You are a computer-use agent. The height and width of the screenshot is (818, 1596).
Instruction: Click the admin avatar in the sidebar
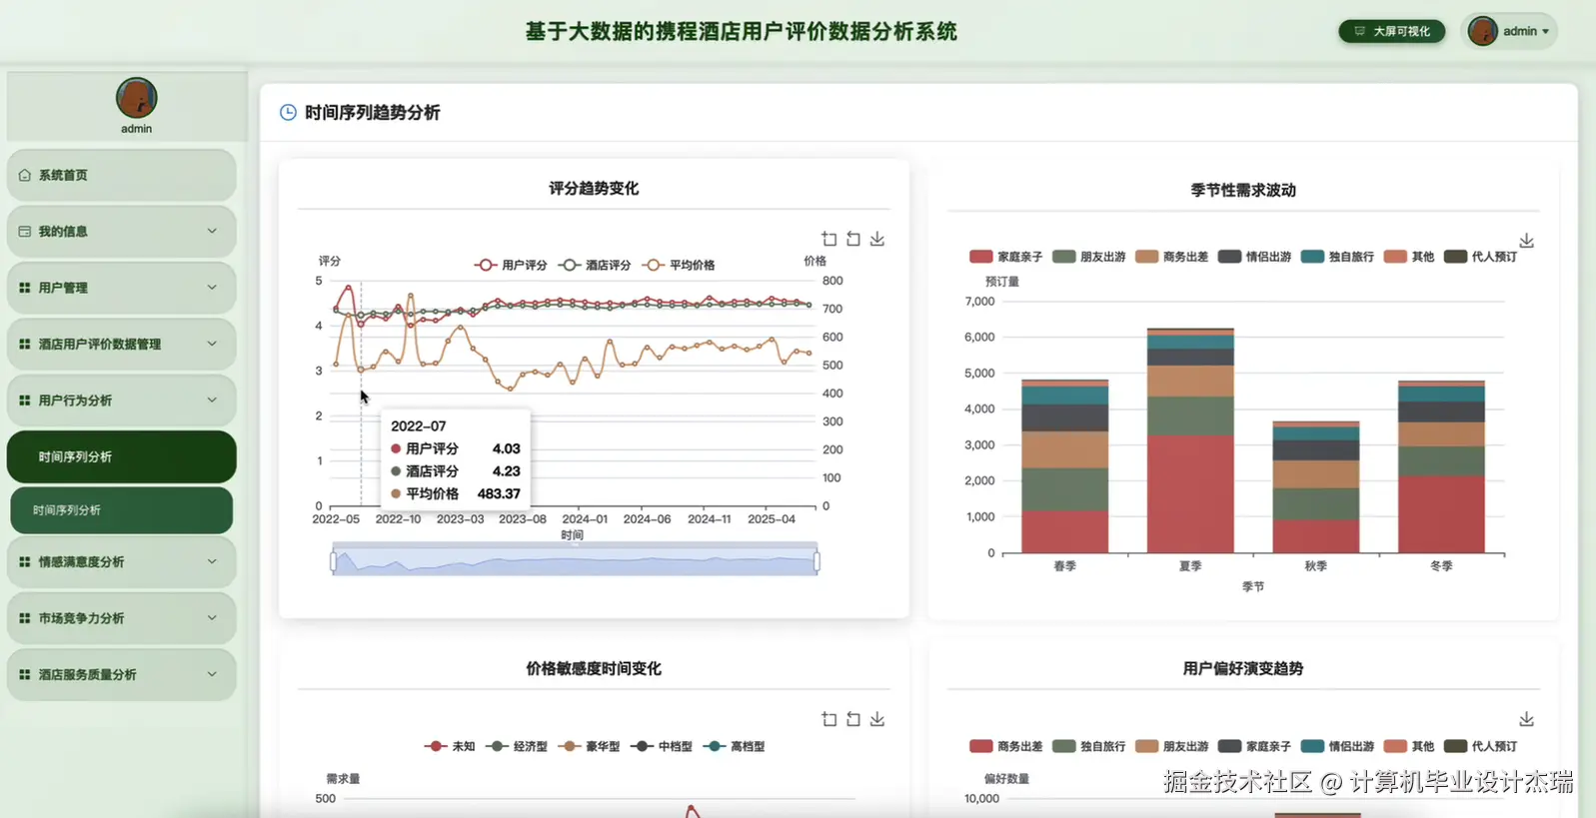[x=136, y=98]
